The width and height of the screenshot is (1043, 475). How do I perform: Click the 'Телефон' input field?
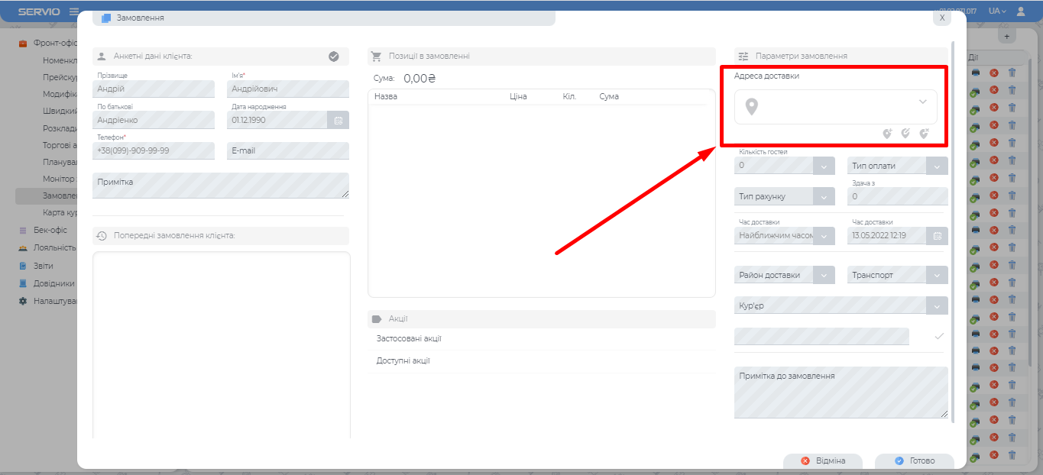click(154, 151)
